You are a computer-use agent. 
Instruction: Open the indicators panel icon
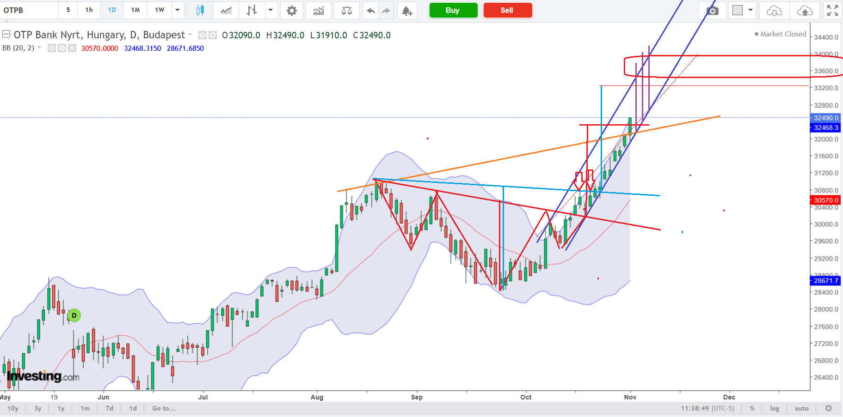click(319, 10)
